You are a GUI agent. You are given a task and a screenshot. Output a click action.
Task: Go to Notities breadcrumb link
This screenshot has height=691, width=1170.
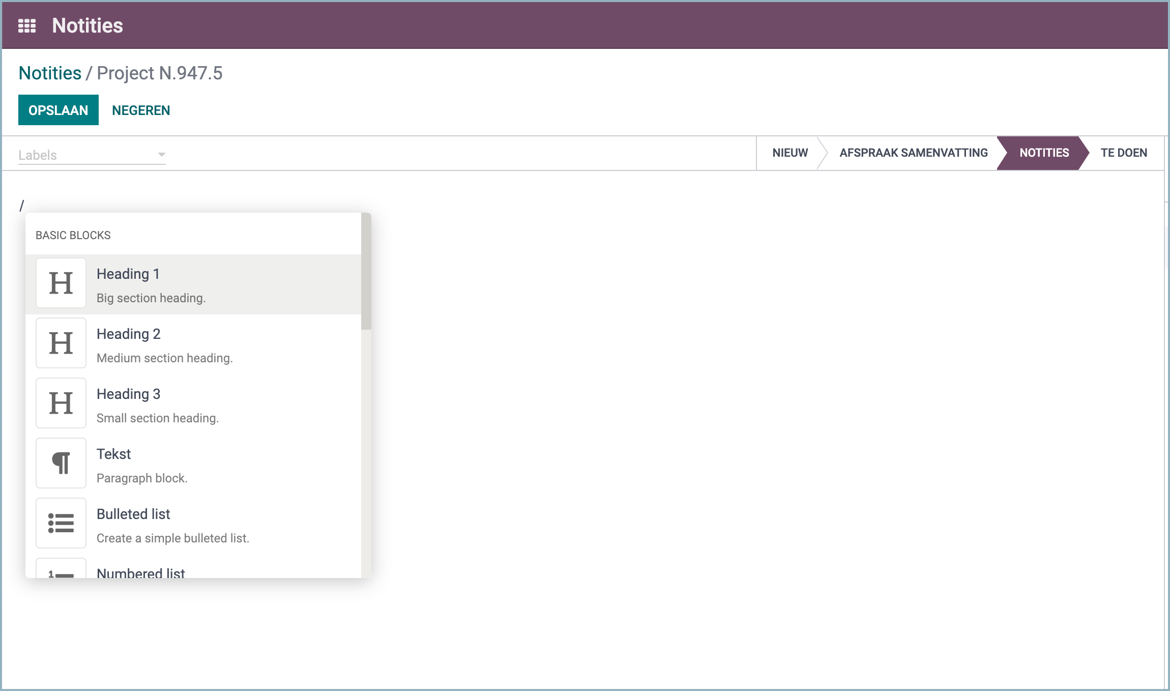pyautogui.click(x=50, y=73)
